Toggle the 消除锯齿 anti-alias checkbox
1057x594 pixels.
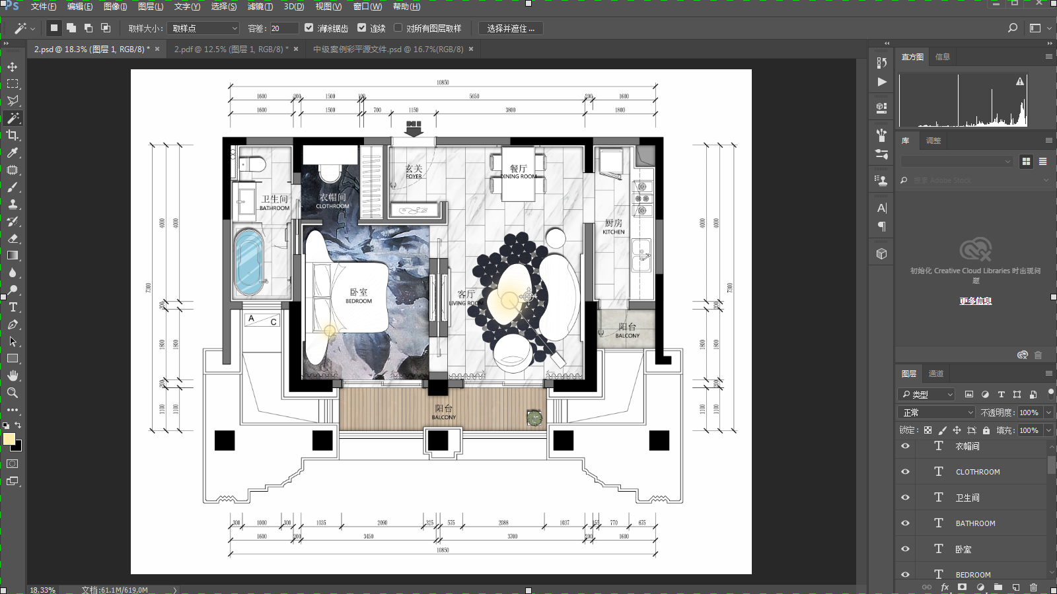pyautogui.click(x=309, y=28)
